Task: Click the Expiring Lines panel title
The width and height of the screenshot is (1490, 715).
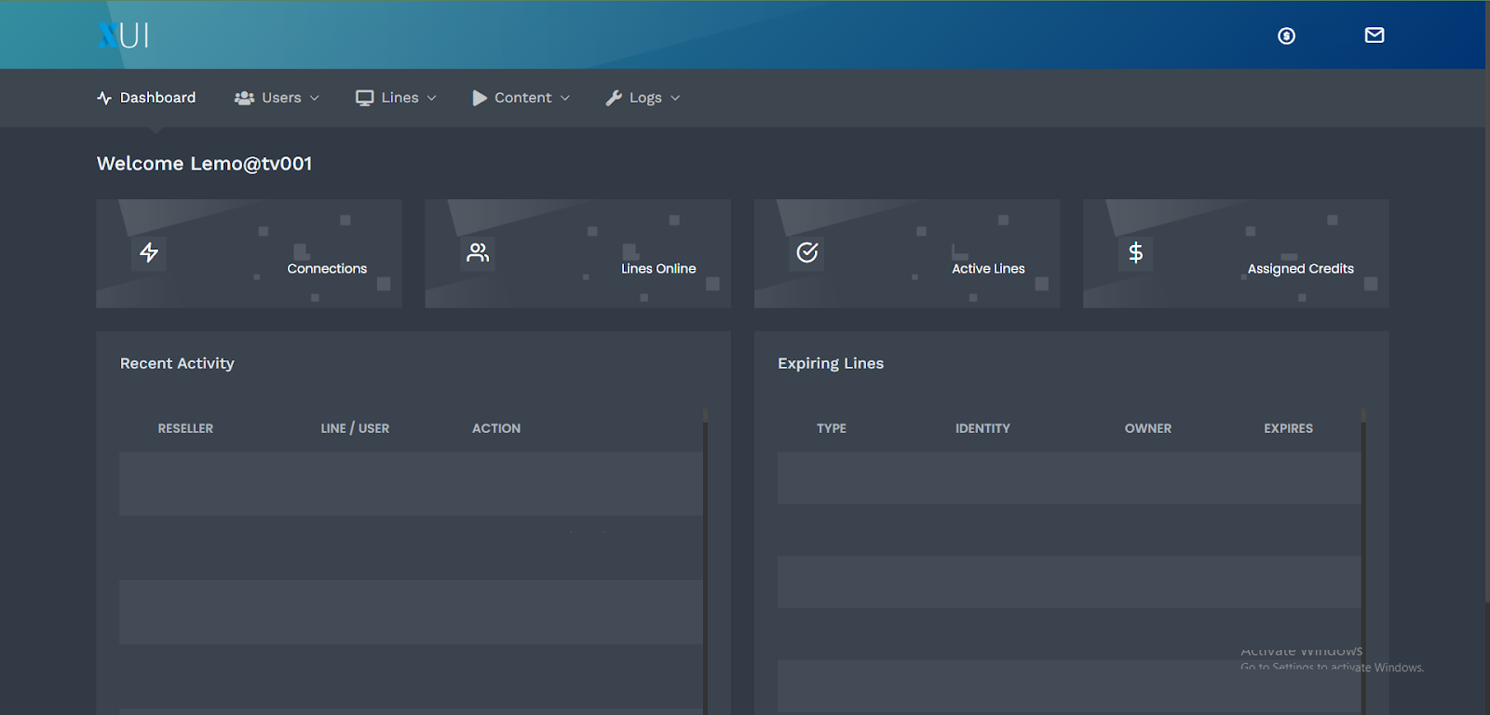Action: coord(831,363)
